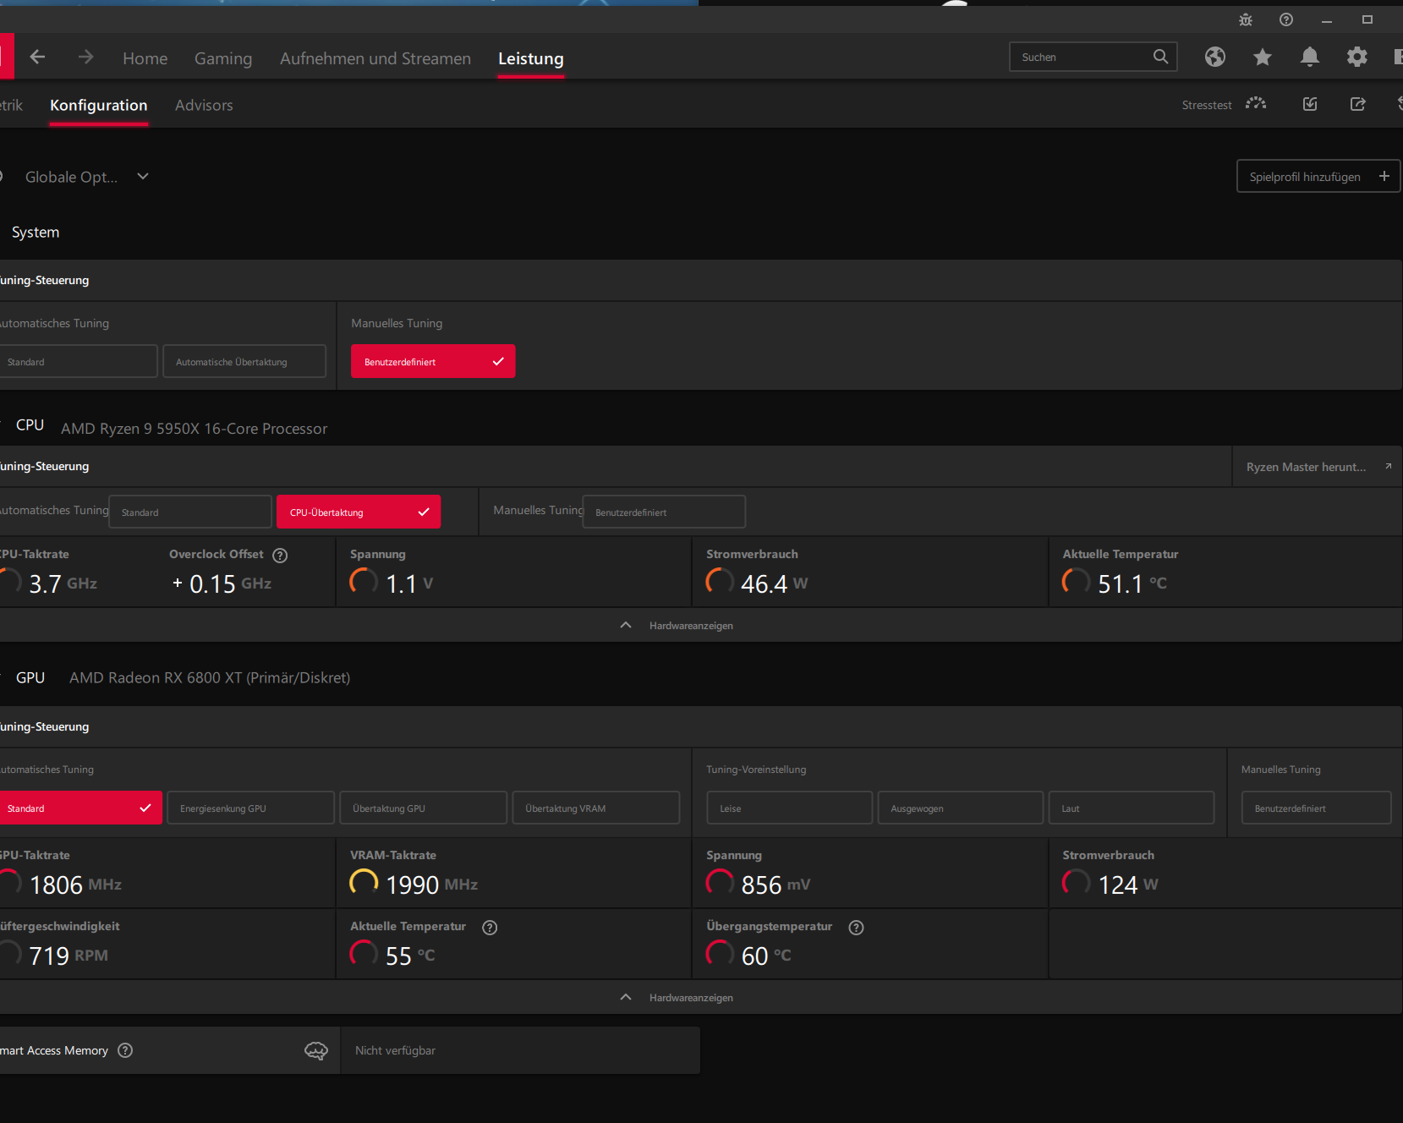This screenshot has height=1123, width=1403.
Task: Click the Stresstest gauge icon
Action: (1256, 104)
